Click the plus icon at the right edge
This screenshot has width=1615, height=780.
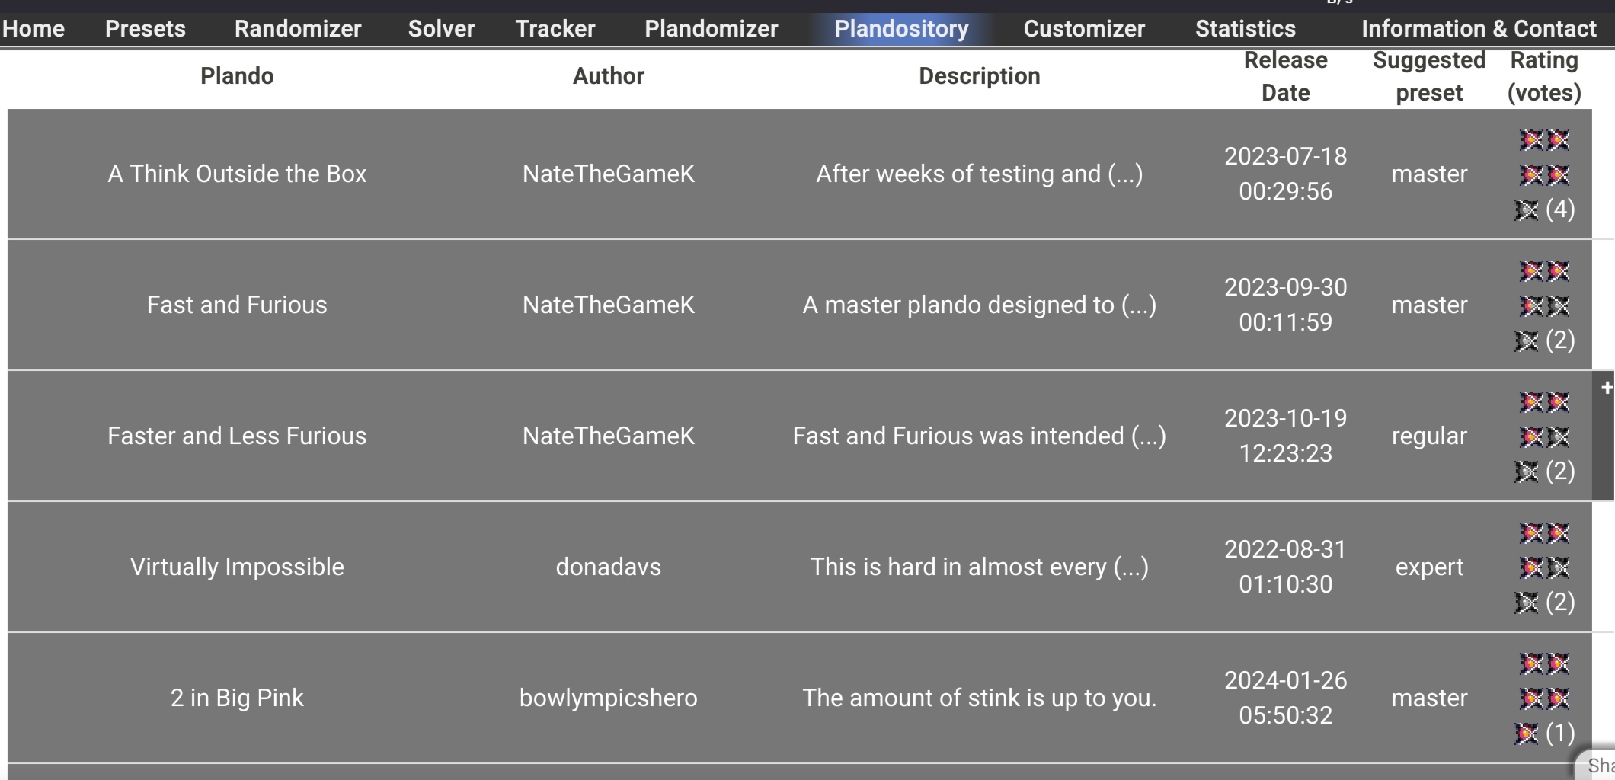pos(1607,388)
